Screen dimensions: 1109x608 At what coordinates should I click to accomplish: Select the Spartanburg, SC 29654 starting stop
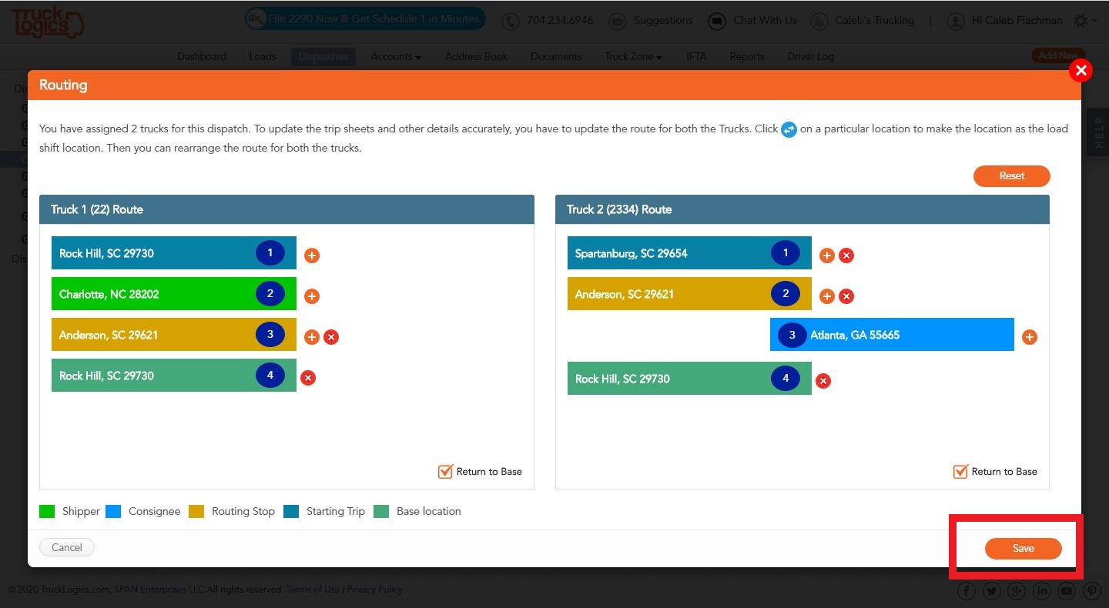689,252
